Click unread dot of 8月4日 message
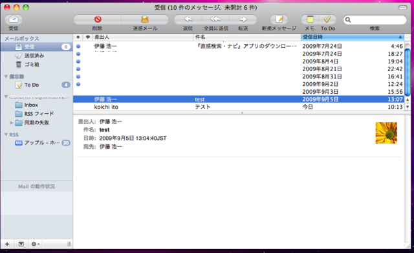This screenshot has width=414, height=253. pyautogui.click(x=78, y=61)
